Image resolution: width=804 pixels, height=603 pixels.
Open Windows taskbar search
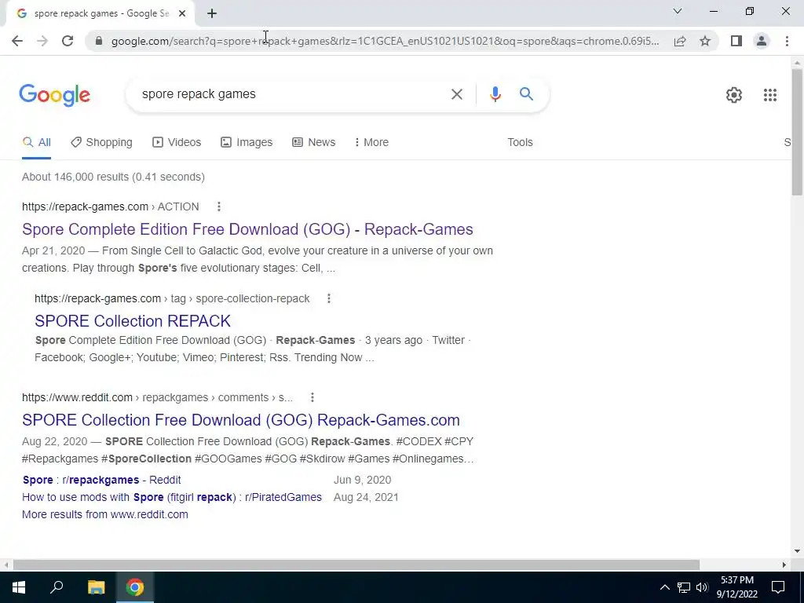57,587
